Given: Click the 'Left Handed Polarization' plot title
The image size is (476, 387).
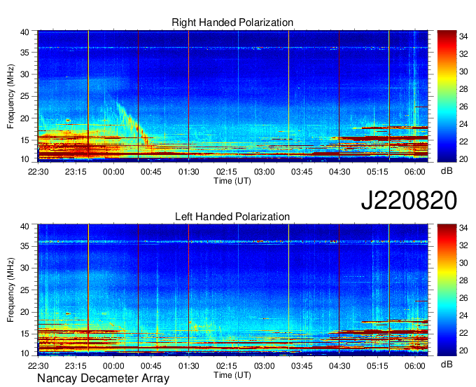Looking at the screenshot, I should tap(232, 217).
